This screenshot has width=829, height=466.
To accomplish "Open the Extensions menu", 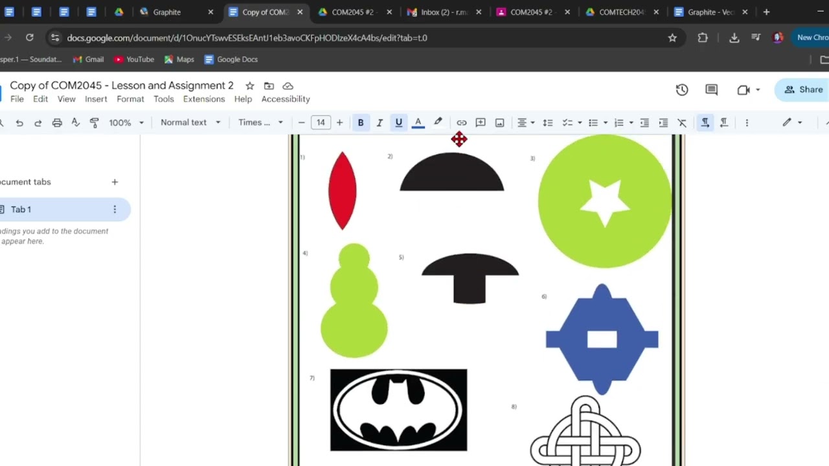I will click(204, 99).
